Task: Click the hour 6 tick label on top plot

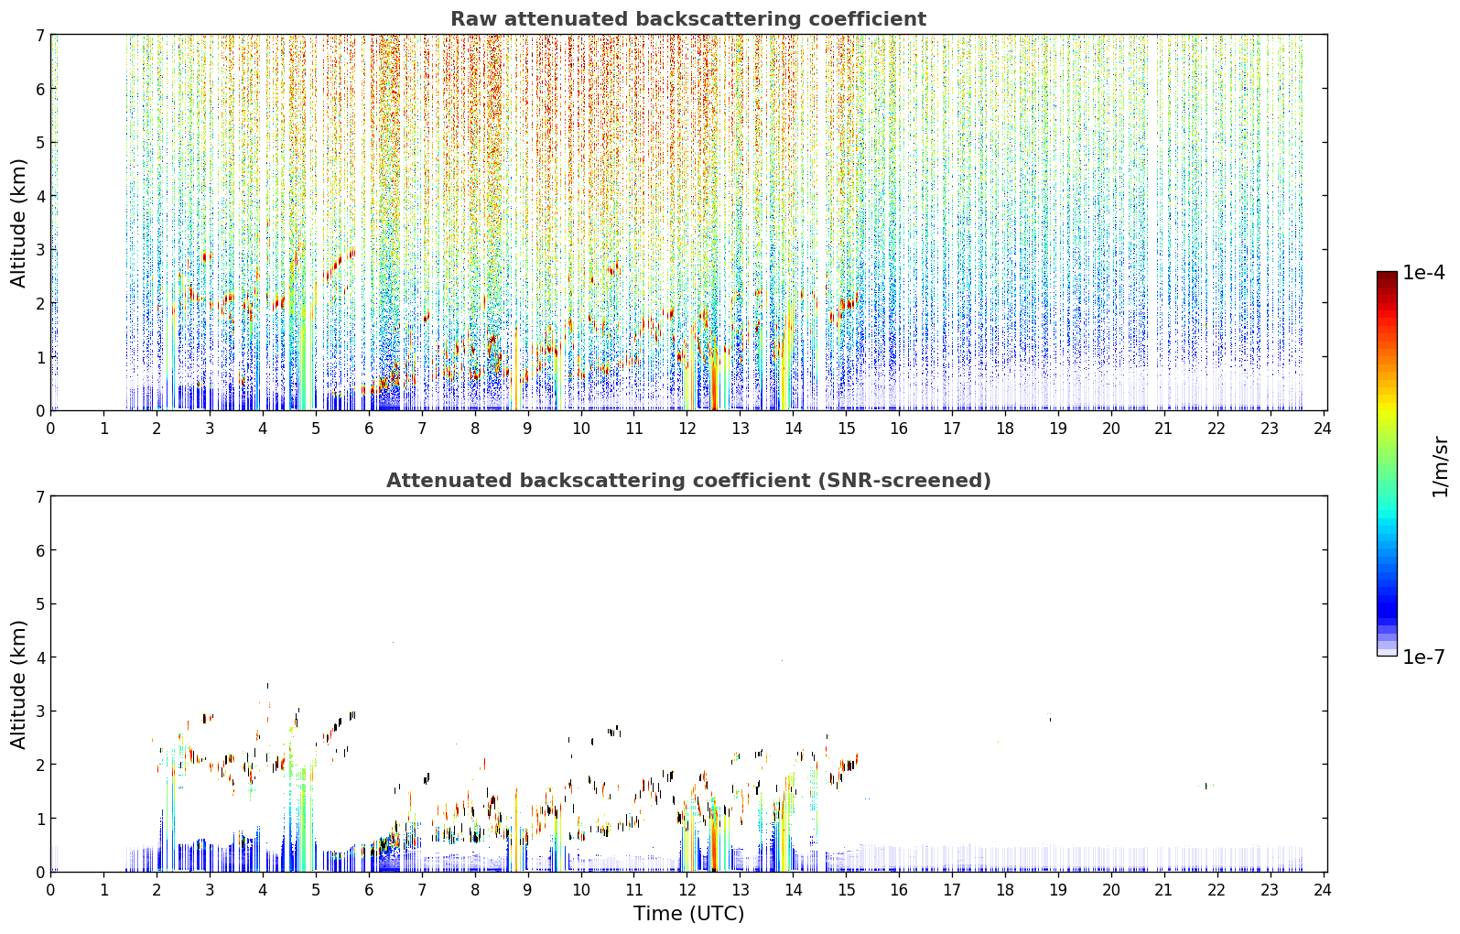Action: [369, 428]
